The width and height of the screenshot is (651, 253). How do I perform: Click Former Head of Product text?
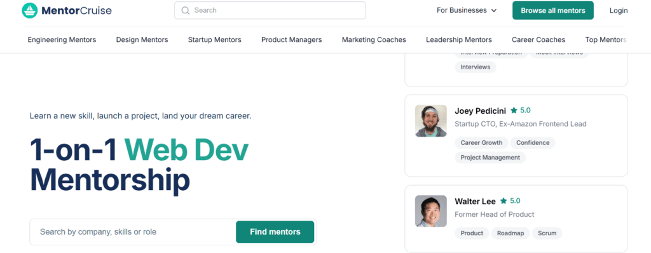coord(495,214)
